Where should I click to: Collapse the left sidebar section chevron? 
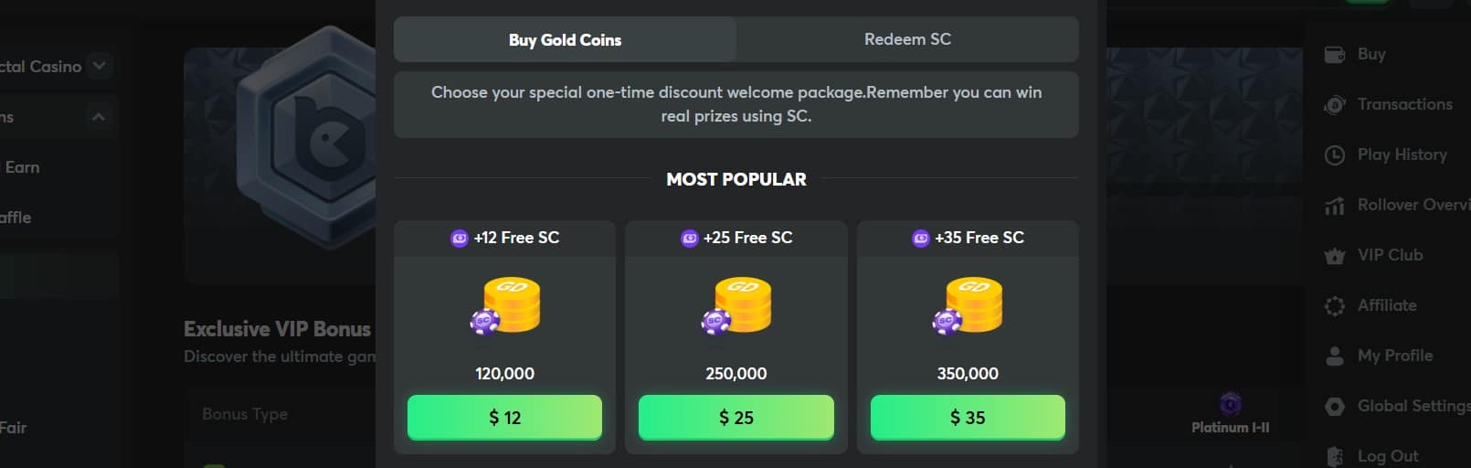tap(99, 117)
